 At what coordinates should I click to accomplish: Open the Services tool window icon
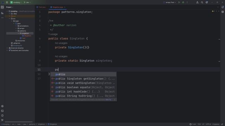(2, 106)
